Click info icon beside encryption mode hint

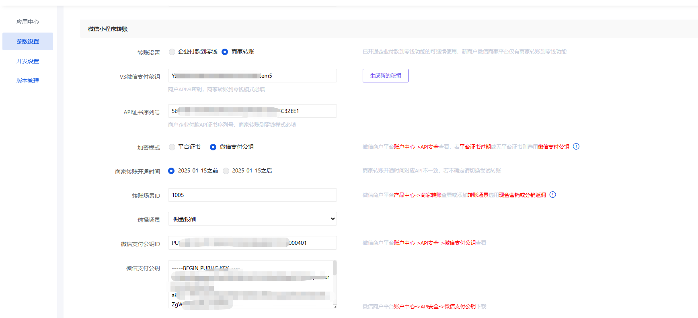576,146
